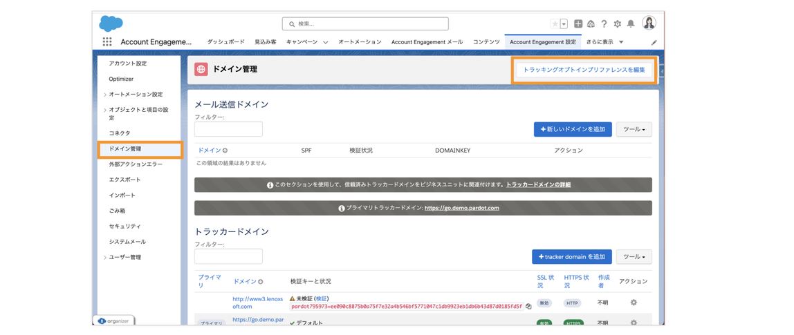
Task: Open the トラッカードメインの詳細 link
Action: coord(538,184)
